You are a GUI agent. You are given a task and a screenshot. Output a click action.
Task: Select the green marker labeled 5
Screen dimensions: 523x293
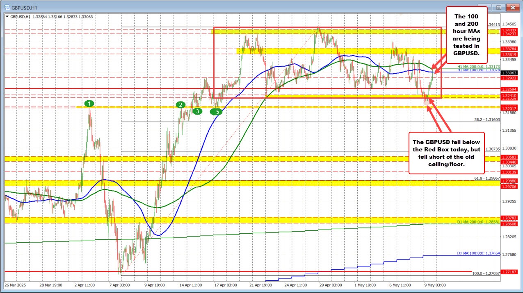[217, 111]
